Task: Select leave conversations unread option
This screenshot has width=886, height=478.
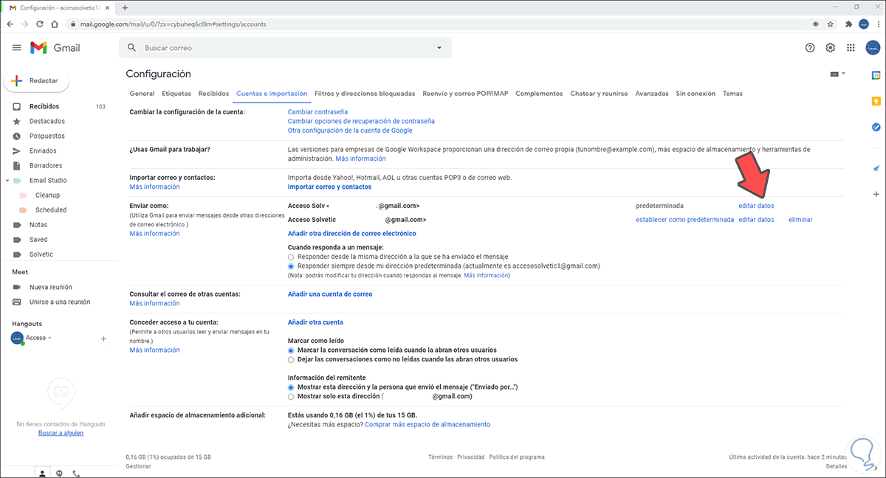Action: [x=291, y=359]
